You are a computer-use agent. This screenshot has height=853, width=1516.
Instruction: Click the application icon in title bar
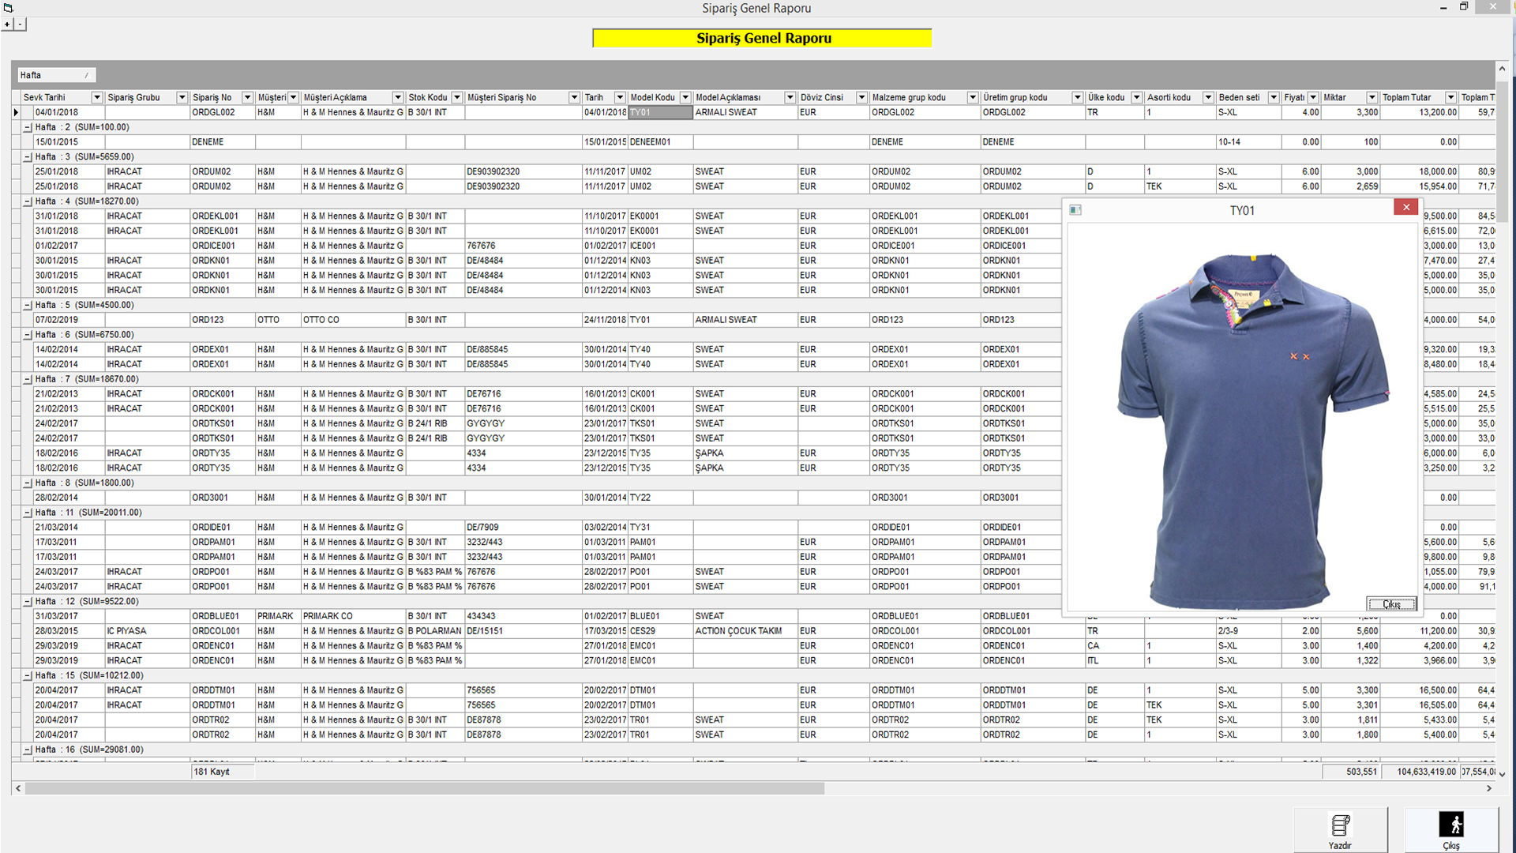[8, 7]
